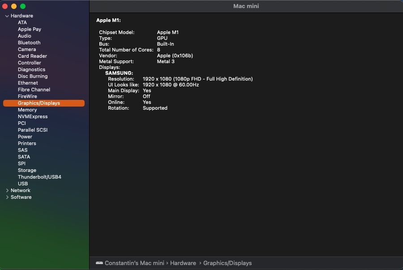
Task: Click Constantin's Mac mini in path bar
Action: (134, 263)
